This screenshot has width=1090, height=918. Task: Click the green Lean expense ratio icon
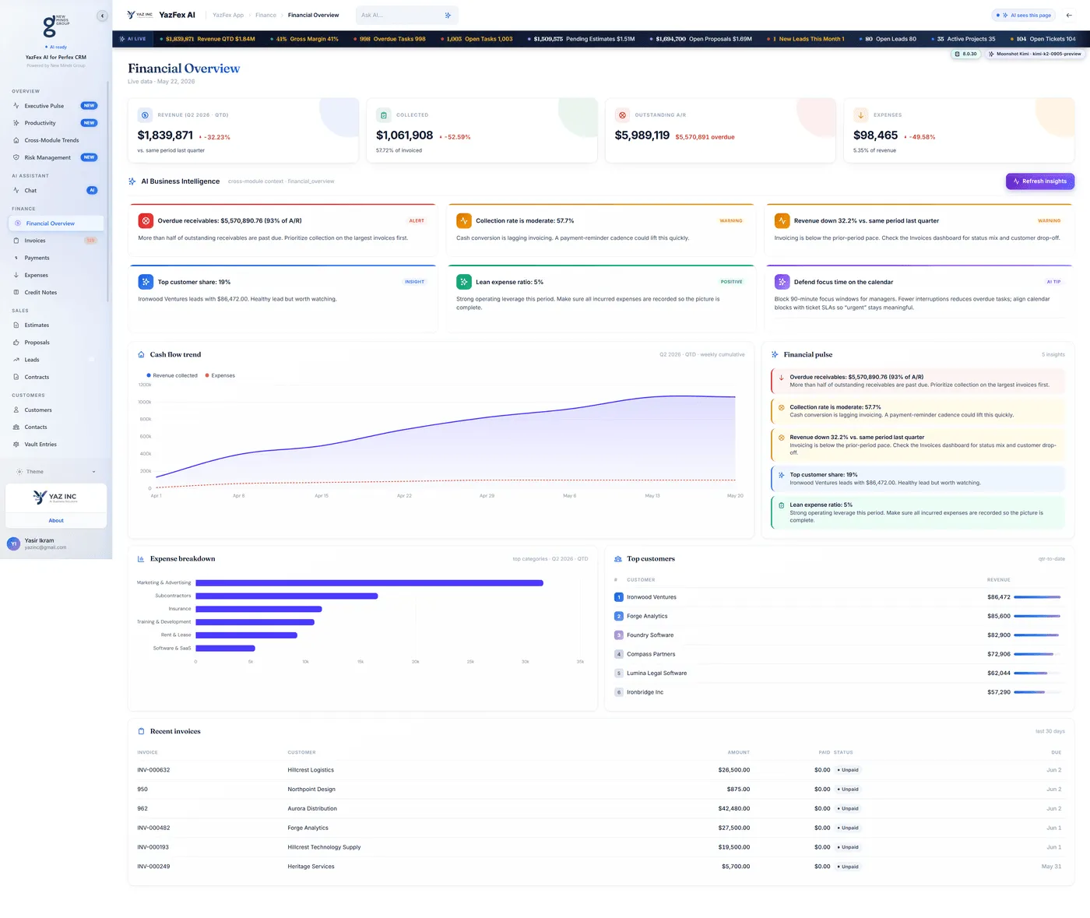[x=464, y=282]
